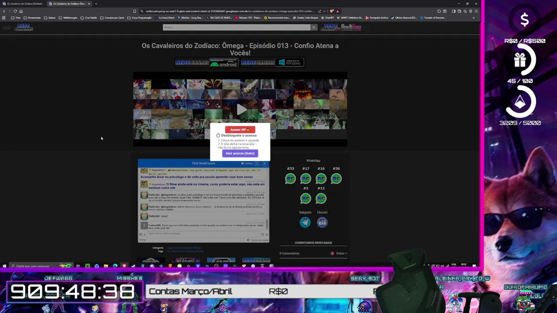This screenshot has height=313, width=557.
Task: Open WhatsApp group #33
Action: (290, 178)
